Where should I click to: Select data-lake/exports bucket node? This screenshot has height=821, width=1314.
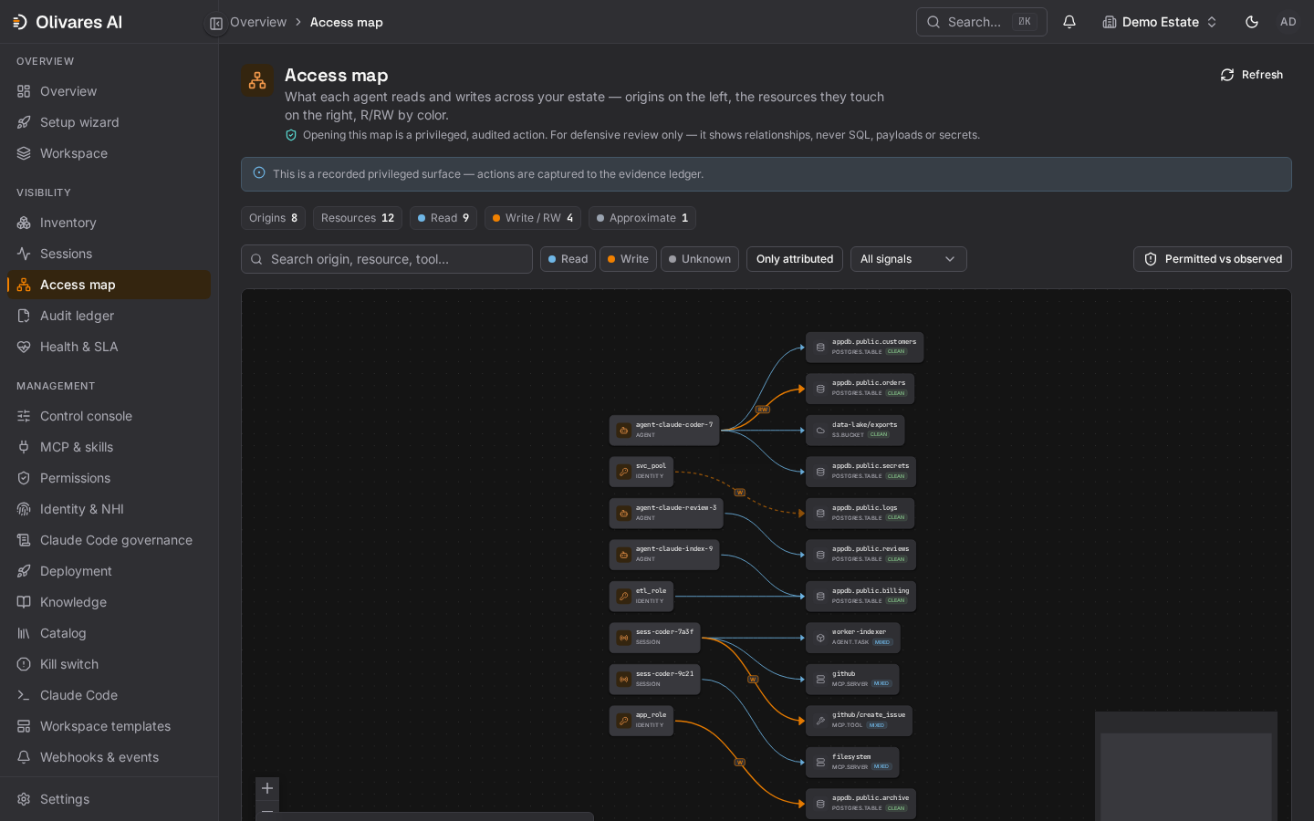pos(855,430)
